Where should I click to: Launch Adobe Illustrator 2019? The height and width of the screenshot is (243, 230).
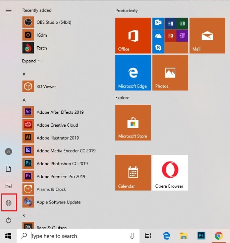tap(51, 138)
